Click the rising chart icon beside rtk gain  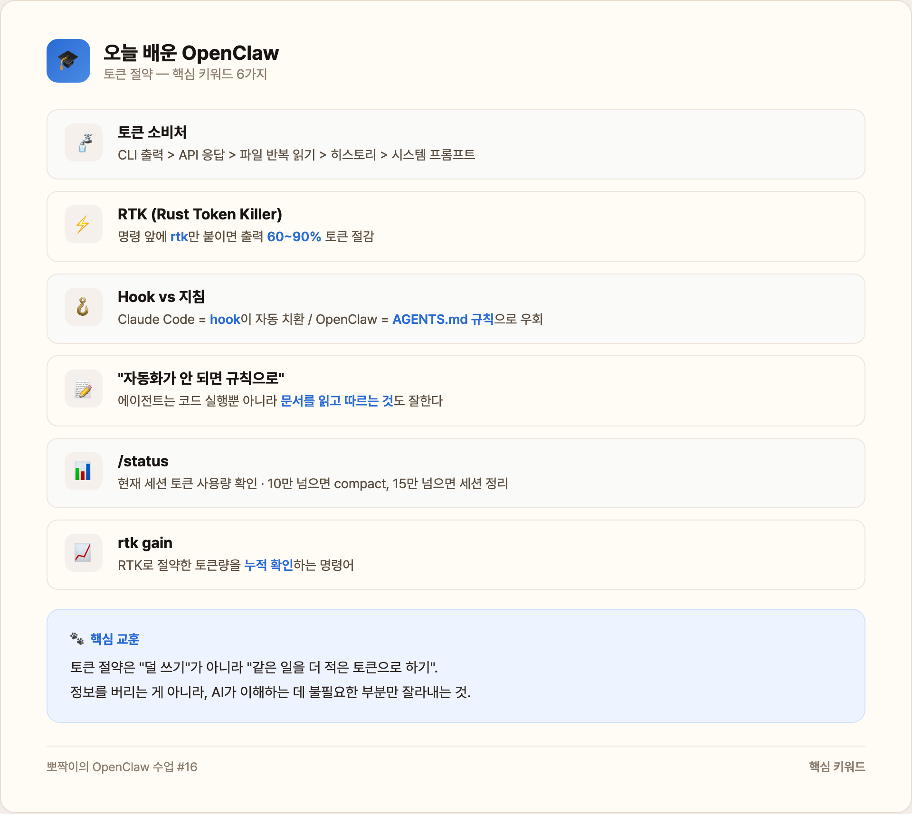coord(83,553)
